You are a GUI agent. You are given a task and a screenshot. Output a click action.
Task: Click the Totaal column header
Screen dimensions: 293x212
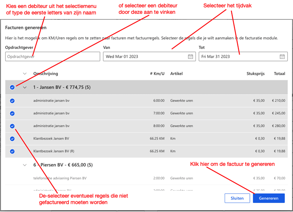[279, 73]
